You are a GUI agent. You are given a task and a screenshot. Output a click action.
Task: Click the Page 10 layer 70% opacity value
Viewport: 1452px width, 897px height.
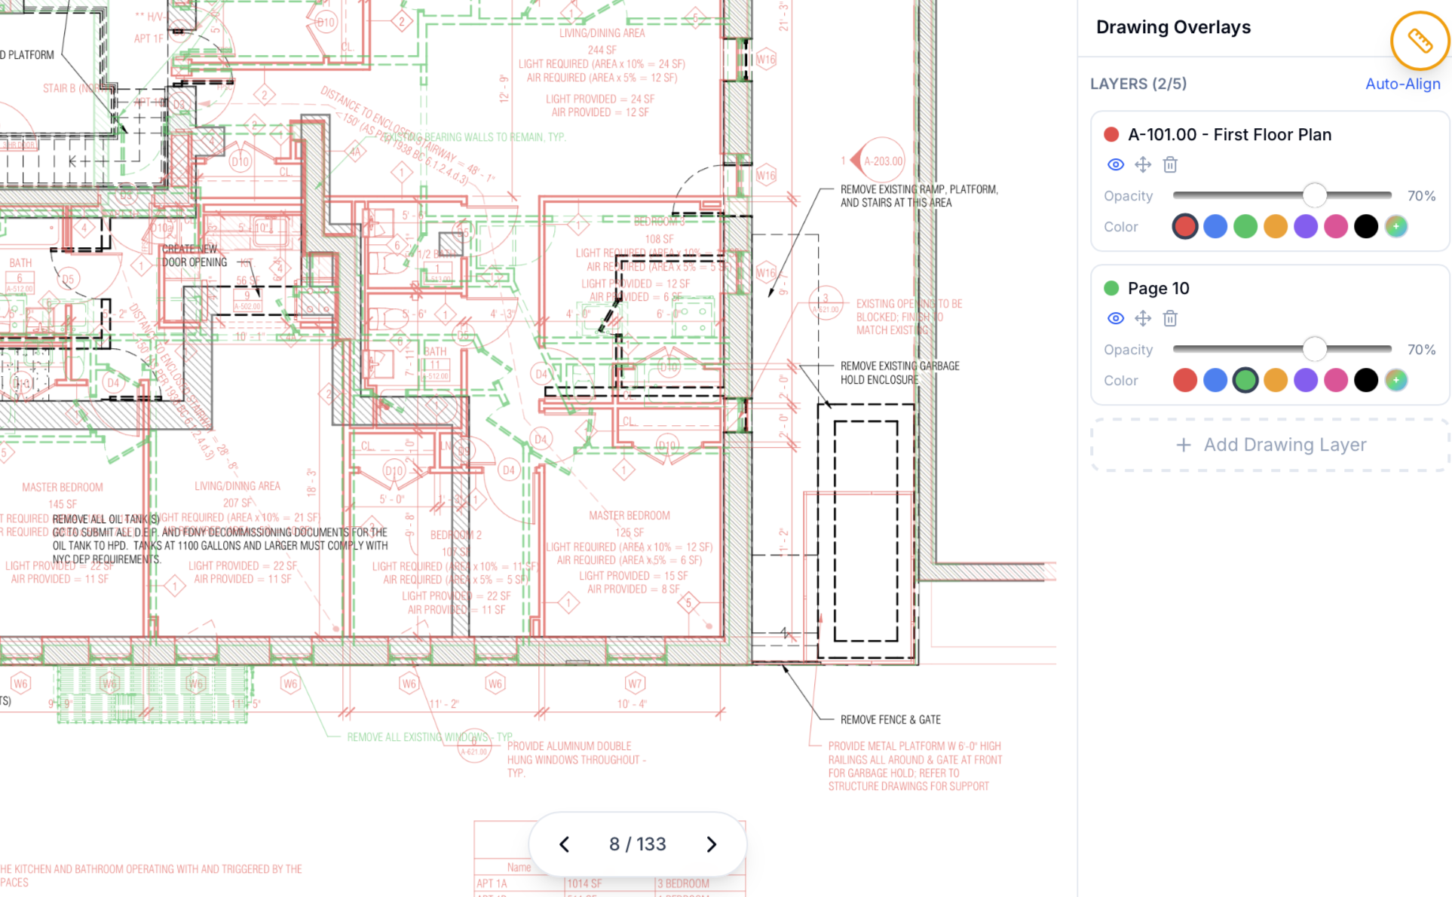point(1421,350)
